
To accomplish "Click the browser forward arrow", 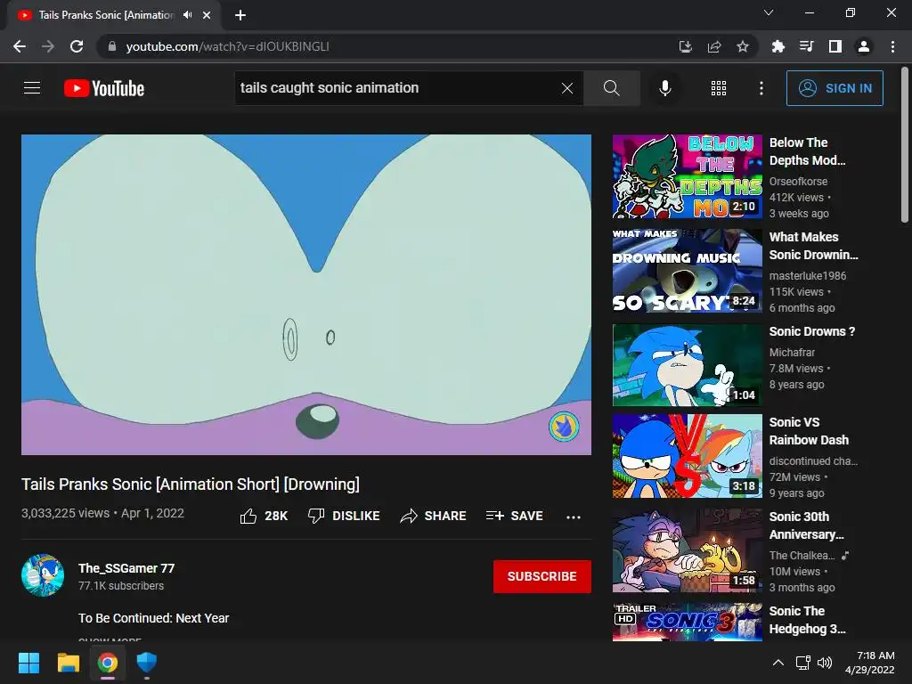I will (48, 46).
